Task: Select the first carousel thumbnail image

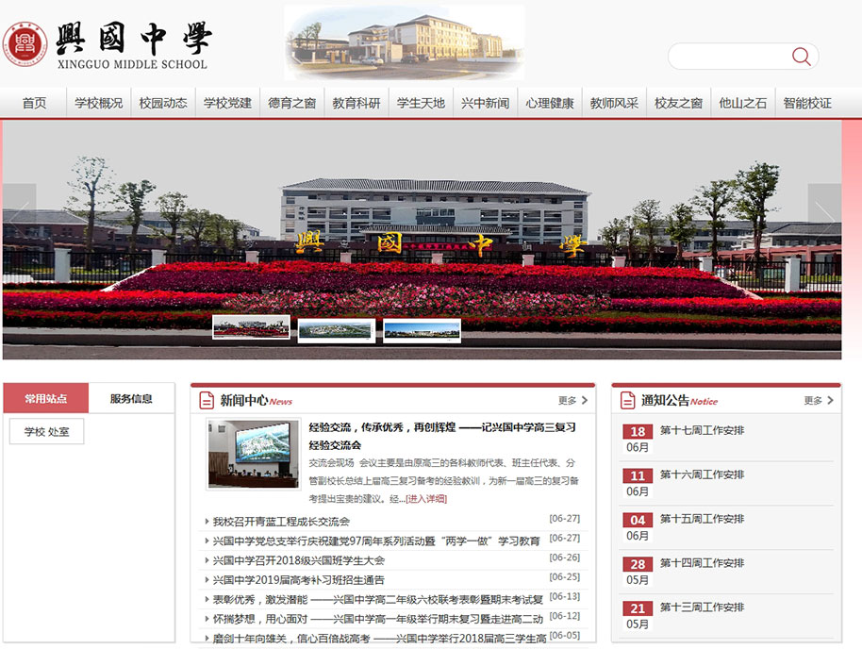Action: pyautogui.click(x=251, y=327)
